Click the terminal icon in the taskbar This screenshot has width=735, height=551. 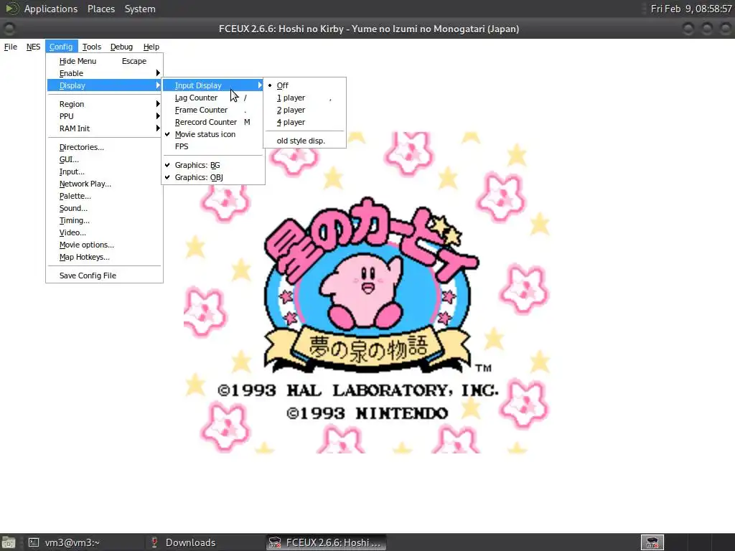click(33, 542)
